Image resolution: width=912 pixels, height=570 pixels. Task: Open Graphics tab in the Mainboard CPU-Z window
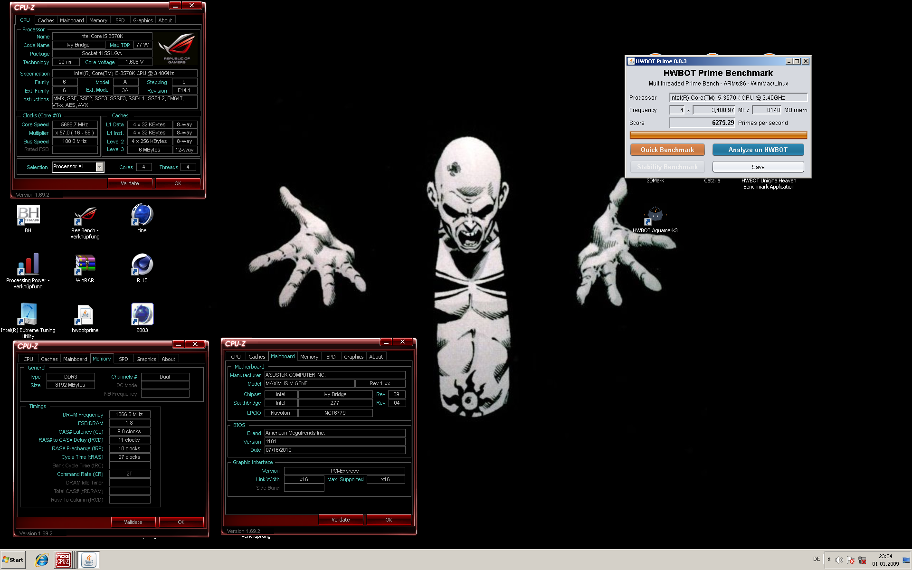click(x=353, y=357)
